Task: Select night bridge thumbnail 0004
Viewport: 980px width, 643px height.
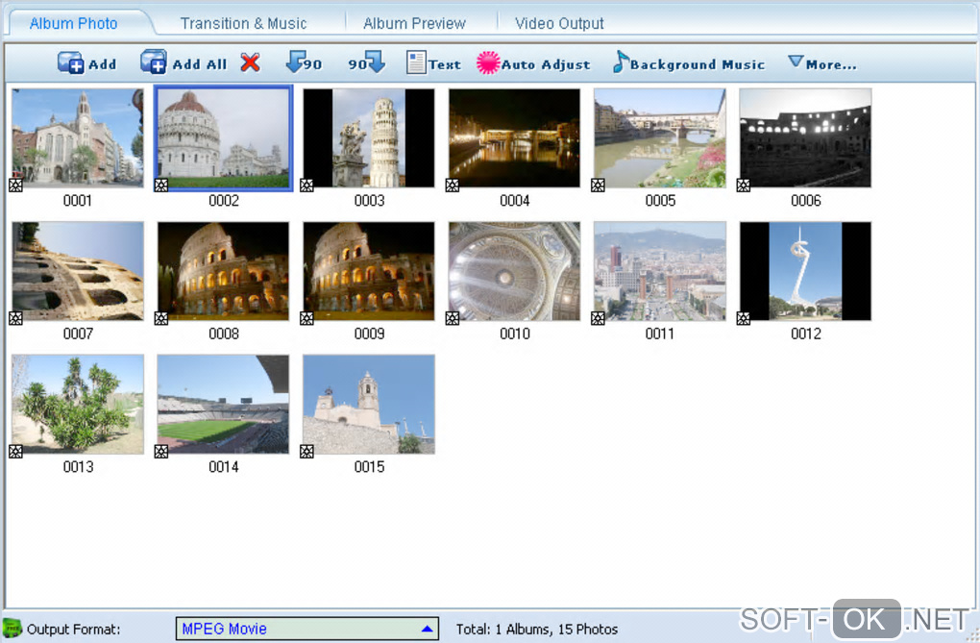Action: (x=514, y=137)
